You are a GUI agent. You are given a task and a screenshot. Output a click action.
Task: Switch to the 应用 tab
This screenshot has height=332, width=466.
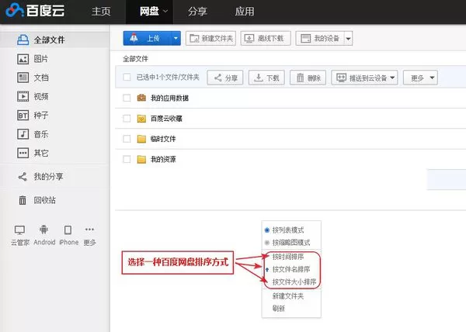click(245, 12)
